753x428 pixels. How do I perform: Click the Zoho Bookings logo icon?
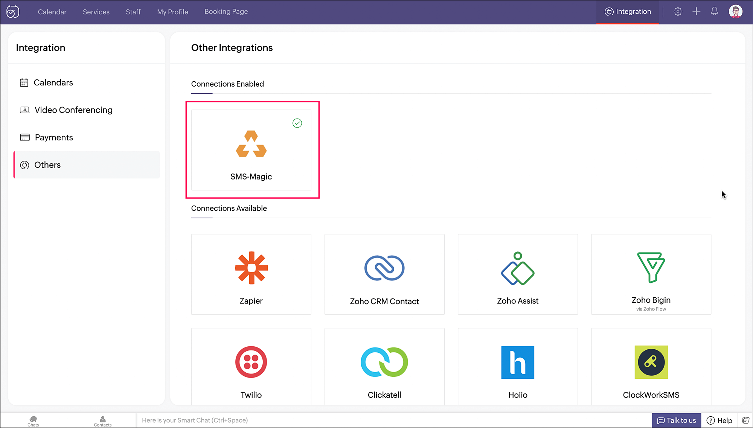[x=13, y=12]
